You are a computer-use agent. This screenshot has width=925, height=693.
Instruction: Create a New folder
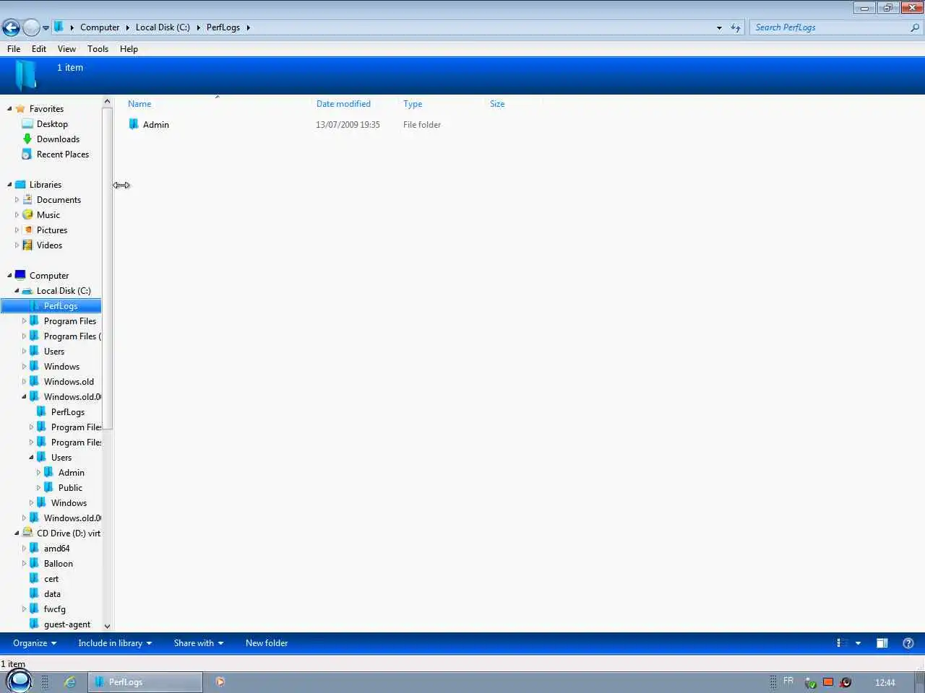pyautogui.click(x=267, y=643)
